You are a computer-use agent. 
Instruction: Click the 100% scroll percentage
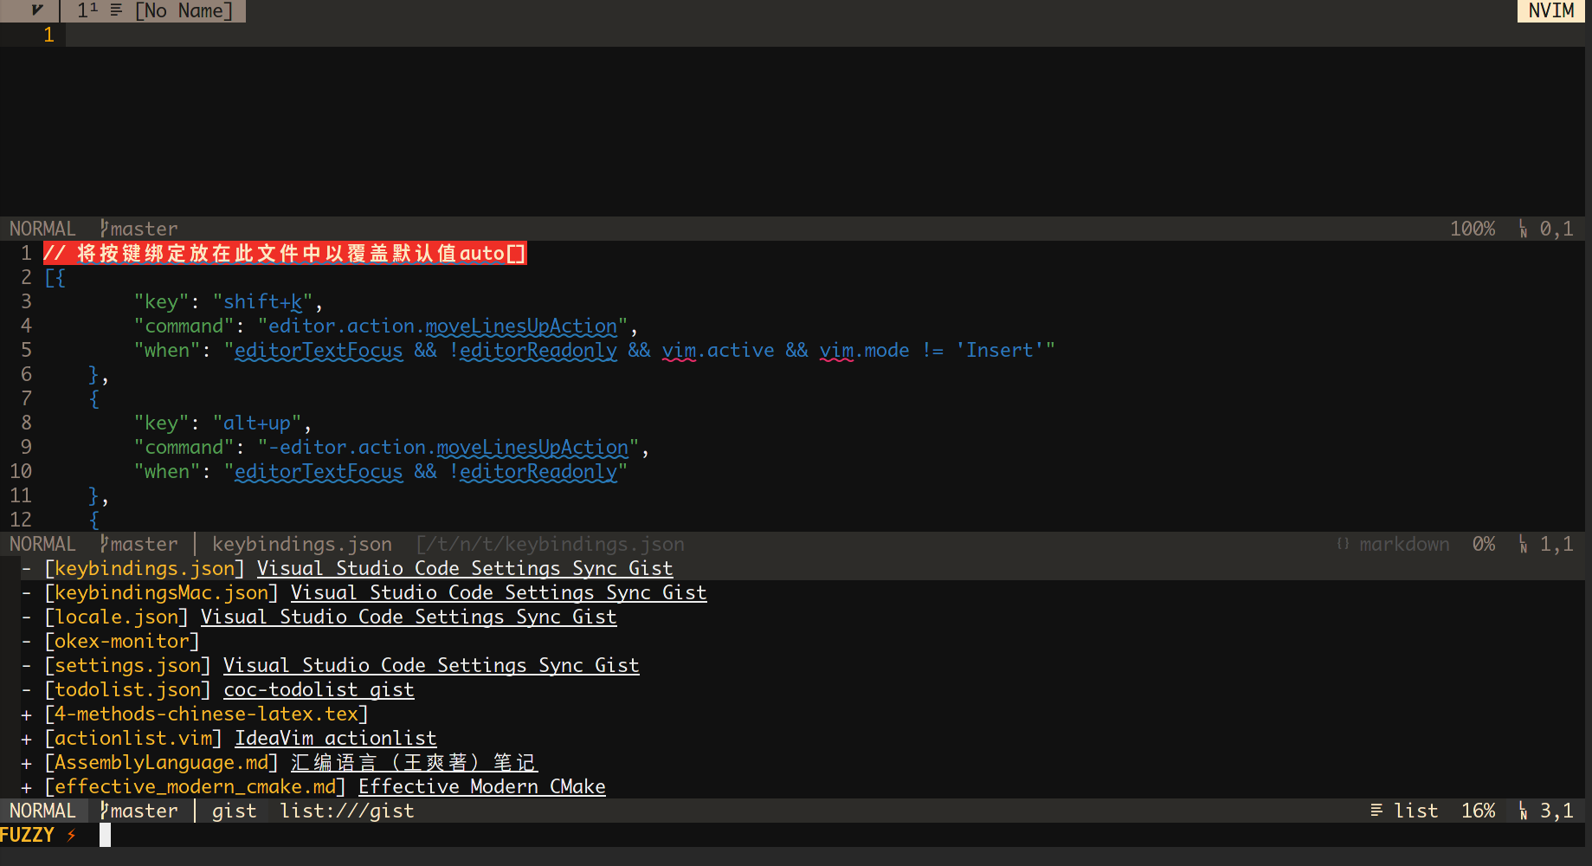[1473, 229]
